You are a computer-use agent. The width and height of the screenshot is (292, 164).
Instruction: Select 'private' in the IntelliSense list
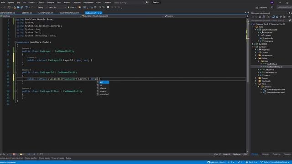click(x=103, y=91)
